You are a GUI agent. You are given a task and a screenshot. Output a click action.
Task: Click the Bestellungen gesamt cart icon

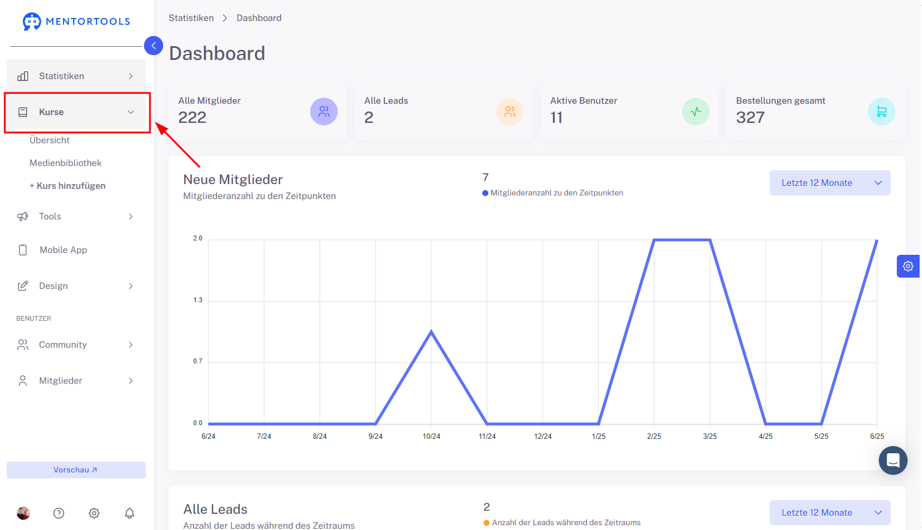881,112
